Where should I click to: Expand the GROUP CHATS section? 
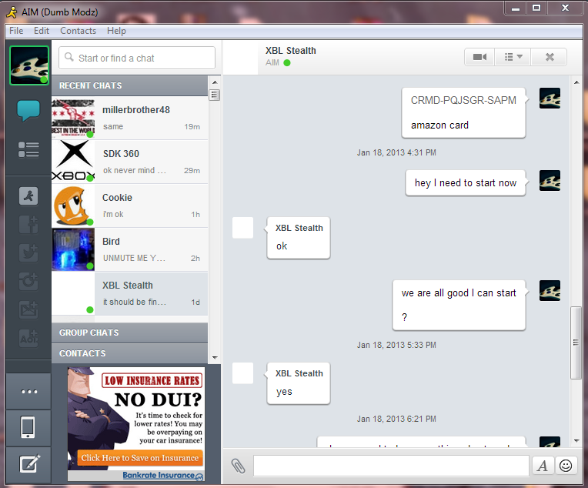pyautogui.click(x=129, y=333)
